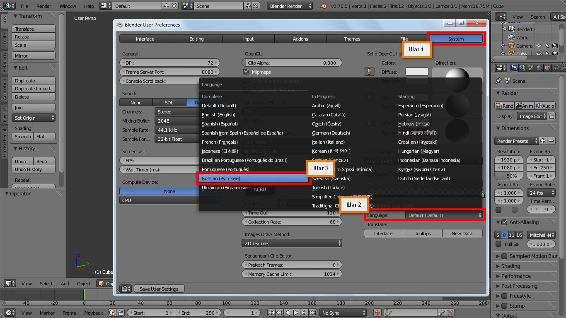
Task: Toggle the preview range clock icon
Action: 112,313
